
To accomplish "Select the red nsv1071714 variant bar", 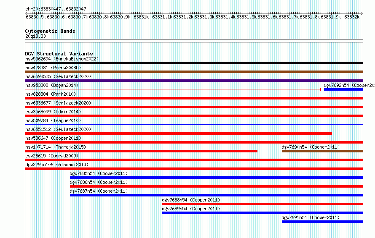I will coord(141,151).
